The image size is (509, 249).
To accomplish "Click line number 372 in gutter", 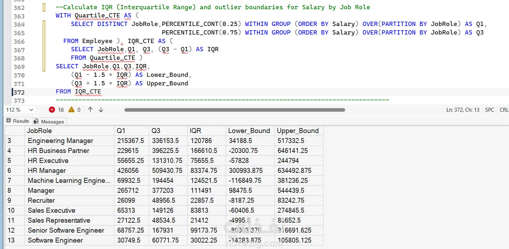I will pyautogui.click(x=19, y=92).
